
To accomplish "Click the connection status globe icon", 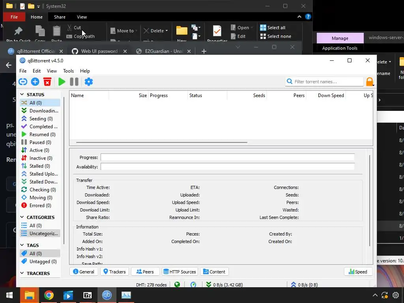I will [177, 285].
